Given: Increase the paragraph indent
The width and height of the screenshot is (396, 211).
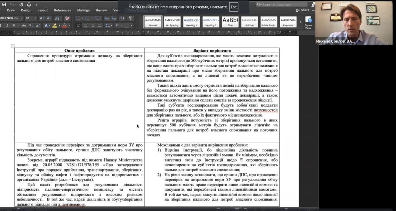Looking at the screenshot, I should (114, 18).
